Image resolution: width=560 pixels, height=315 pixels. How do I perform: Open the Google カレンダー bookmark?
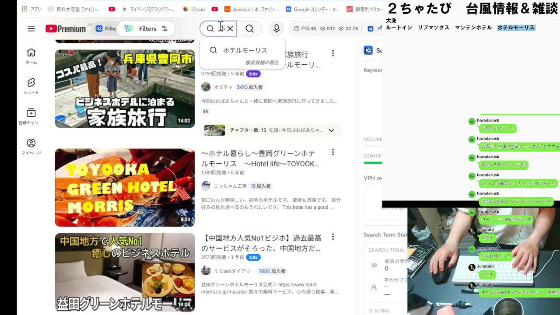[x=312, y=9]
